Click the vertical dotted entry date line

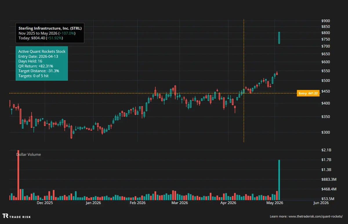[244, 81]
